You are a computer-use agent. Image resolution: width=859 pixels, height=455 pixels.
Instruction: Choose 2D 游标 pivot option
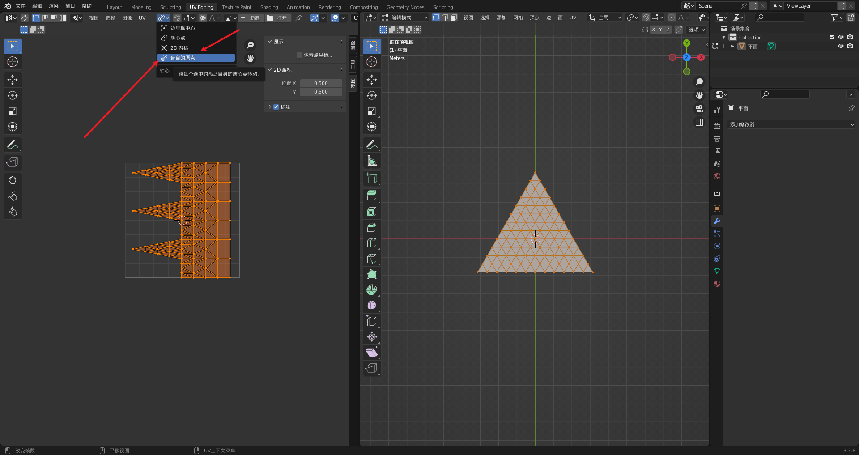click(196, 48)
